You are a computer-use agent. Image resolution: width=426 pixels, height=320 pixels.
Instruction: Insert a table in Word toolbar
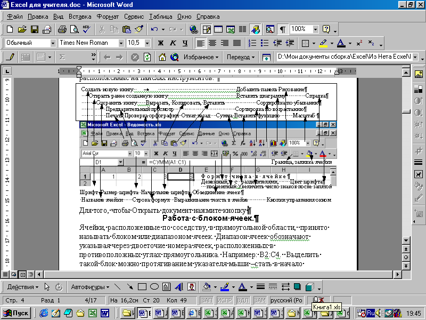point(218,29)
